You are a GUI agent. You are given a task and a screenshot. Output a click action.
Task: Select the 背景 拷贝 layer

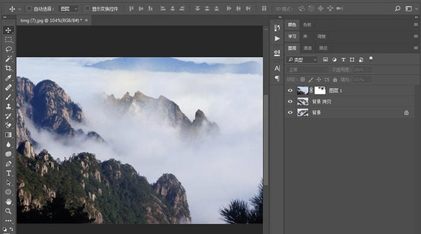point(349,102)
